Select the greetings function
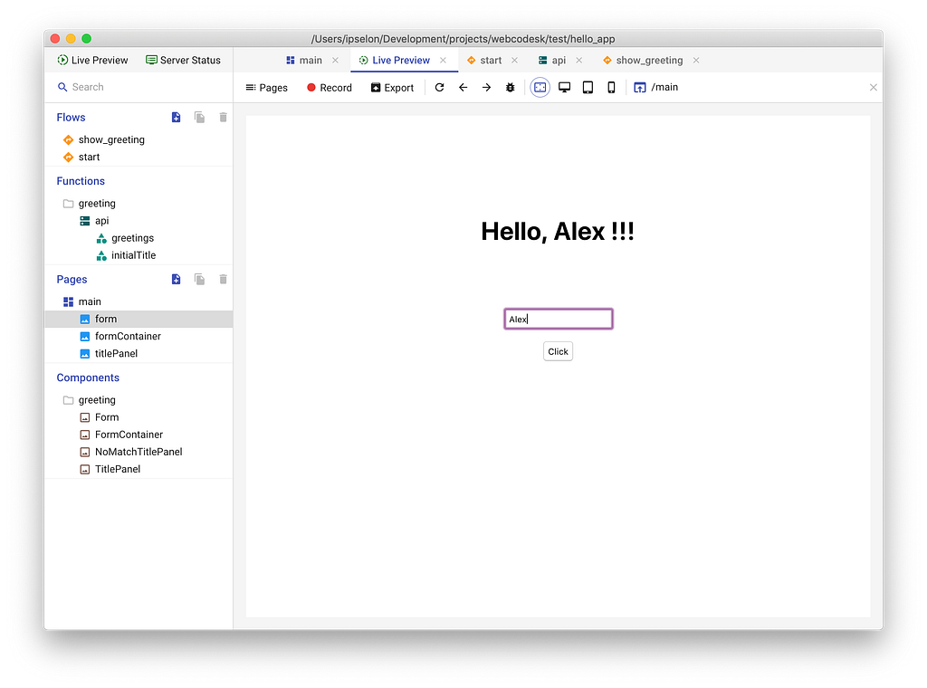Viewport: 927px width, 688px height. [132, 237]
